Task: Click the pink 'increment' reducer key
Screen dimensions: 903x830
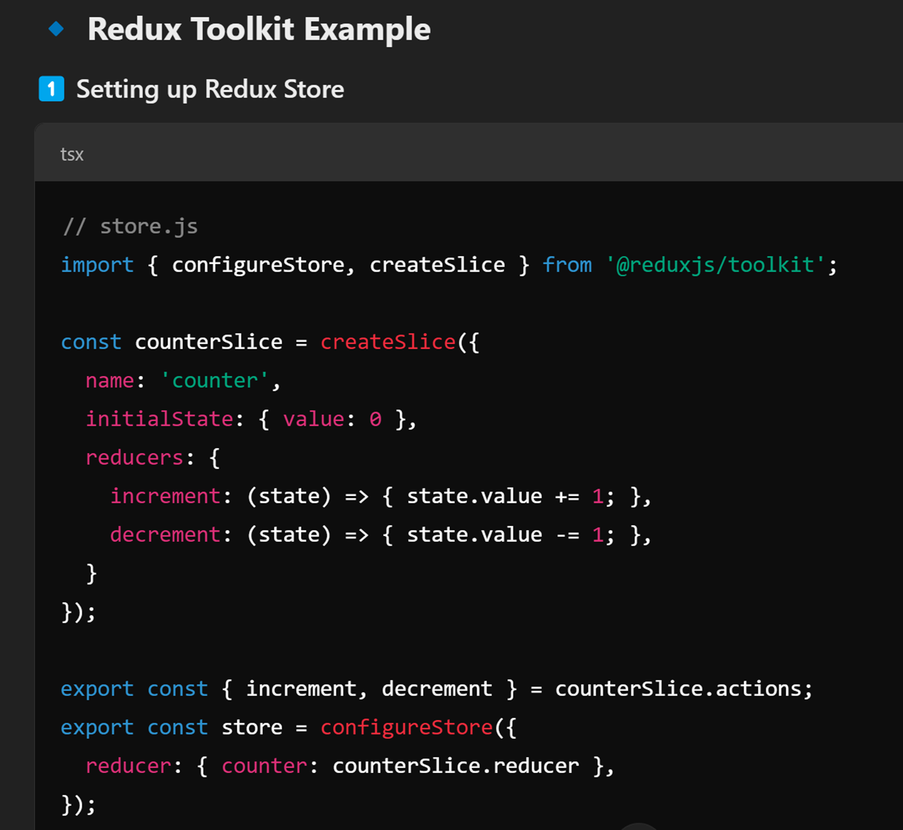Action: pyautogui.click(x=165, y=496)
